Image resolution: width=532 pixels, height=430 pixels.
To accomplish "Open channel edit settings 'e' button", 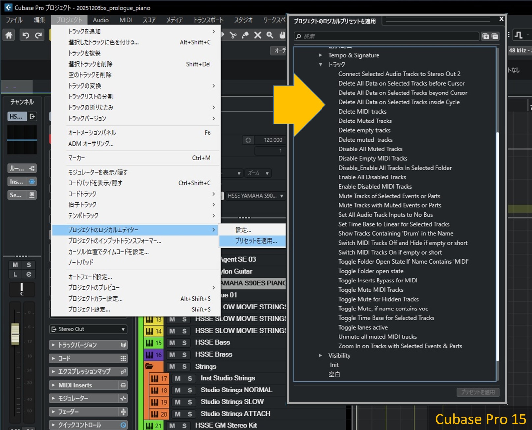I will point(29,274).
